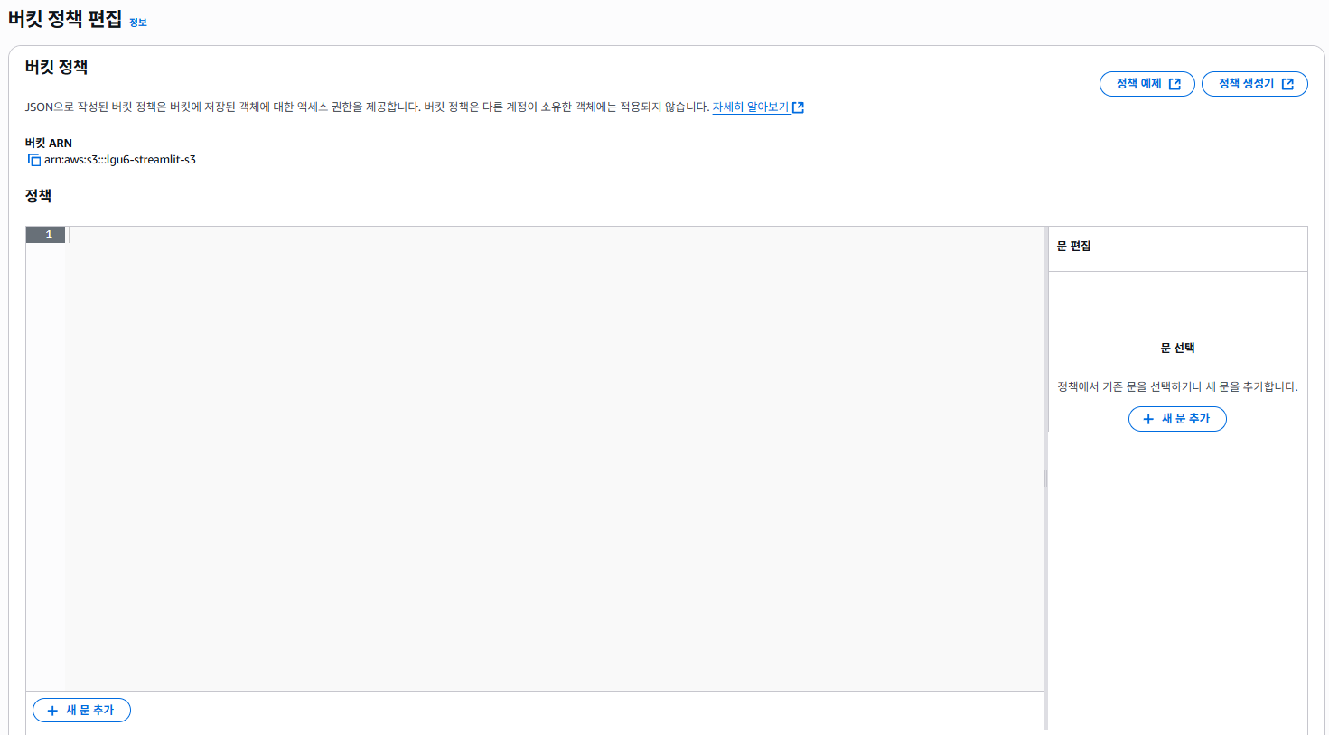Image resolution: width=1329 pixels, height=735 pixels.
Task: Open the 정책 예제 button
Action: (x=1147, y=84)
